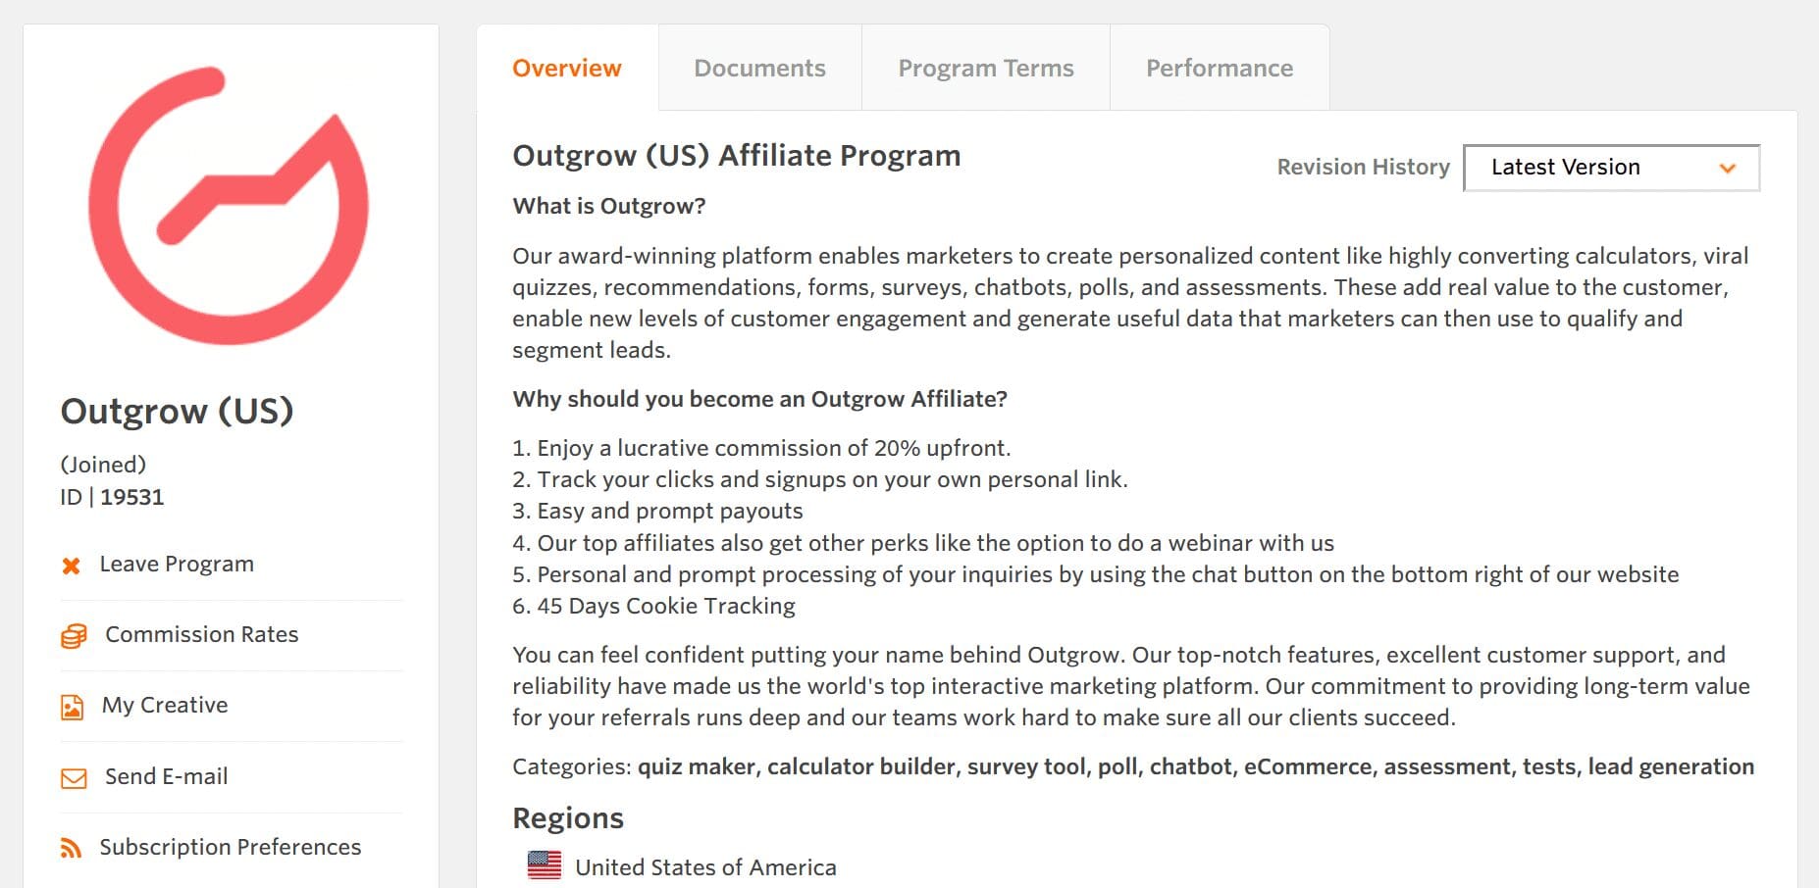Click the Outgrow logo image
The width and height of the screenshot is (1819, 888).
click(x=229, y=206)
